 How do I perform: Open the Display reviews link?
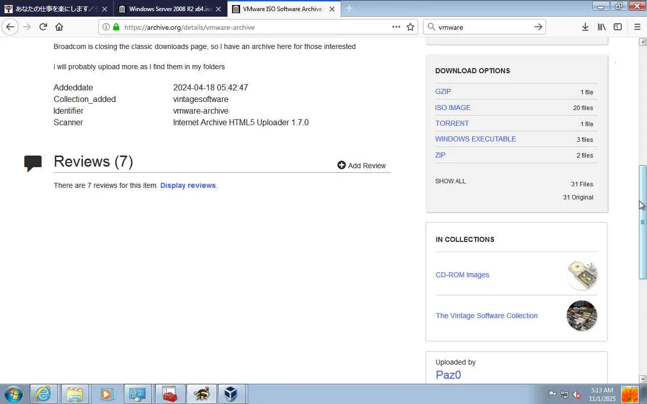(x=188, y=185)
